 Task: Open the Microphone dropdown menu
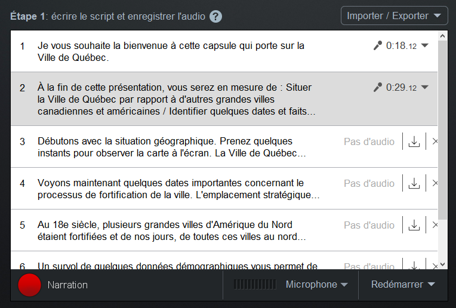pos(317,285)
